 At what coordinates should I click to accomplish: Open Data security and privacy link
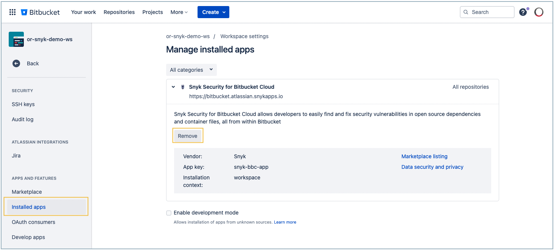[x=432, y=167]
